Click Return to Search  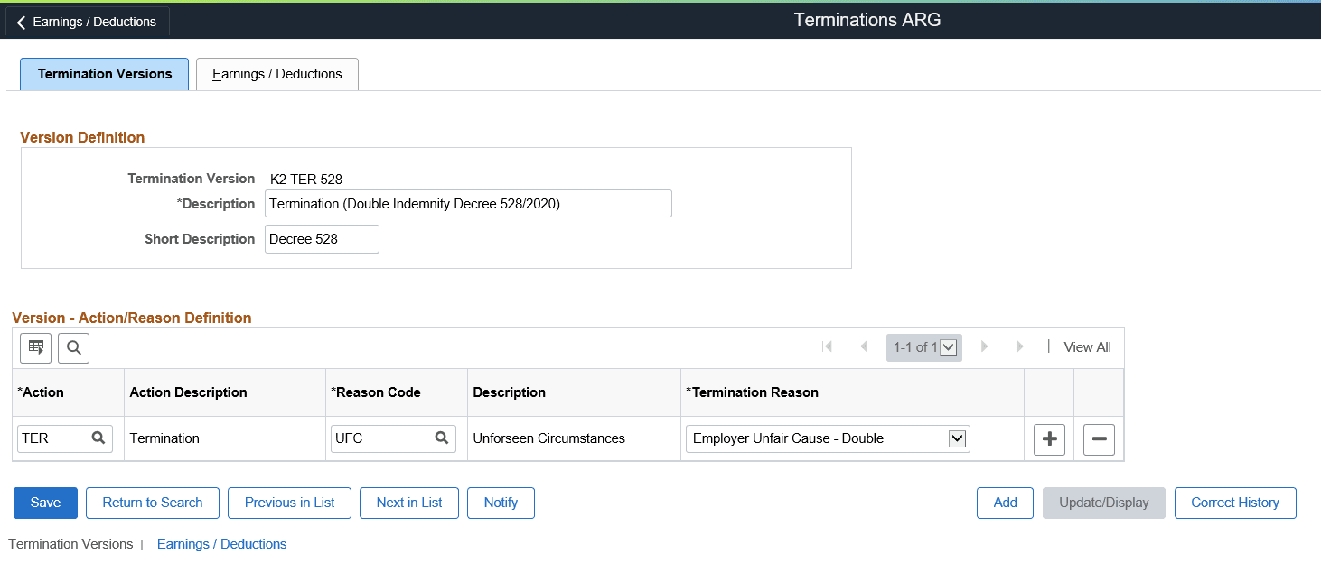tap(152, 503)
